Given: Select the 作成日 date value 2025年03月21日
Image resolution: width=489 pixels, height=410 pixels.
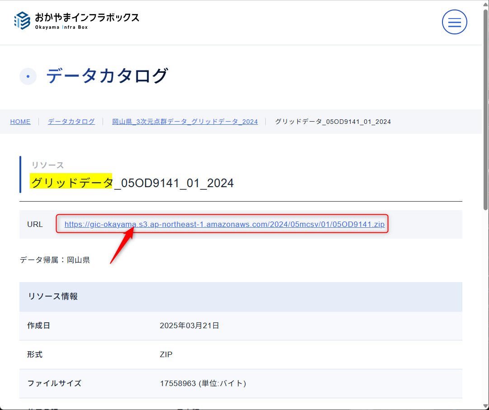Looking at the screenshot, I should (189, 325).
